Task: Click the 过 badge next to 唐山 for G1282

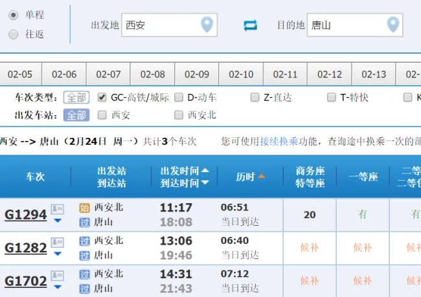Action: point(85,256)
